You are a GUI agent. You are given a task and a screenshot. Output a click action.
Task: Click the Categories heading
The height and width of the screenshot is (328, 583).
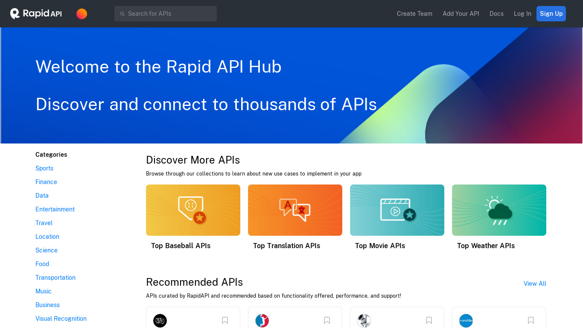[51, 155]
